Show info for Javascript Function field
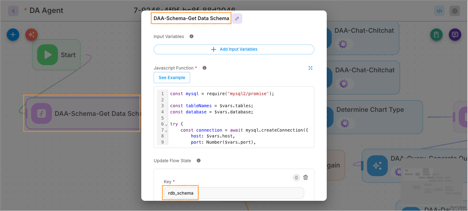The image size is (468, 211). coord(204,68)
